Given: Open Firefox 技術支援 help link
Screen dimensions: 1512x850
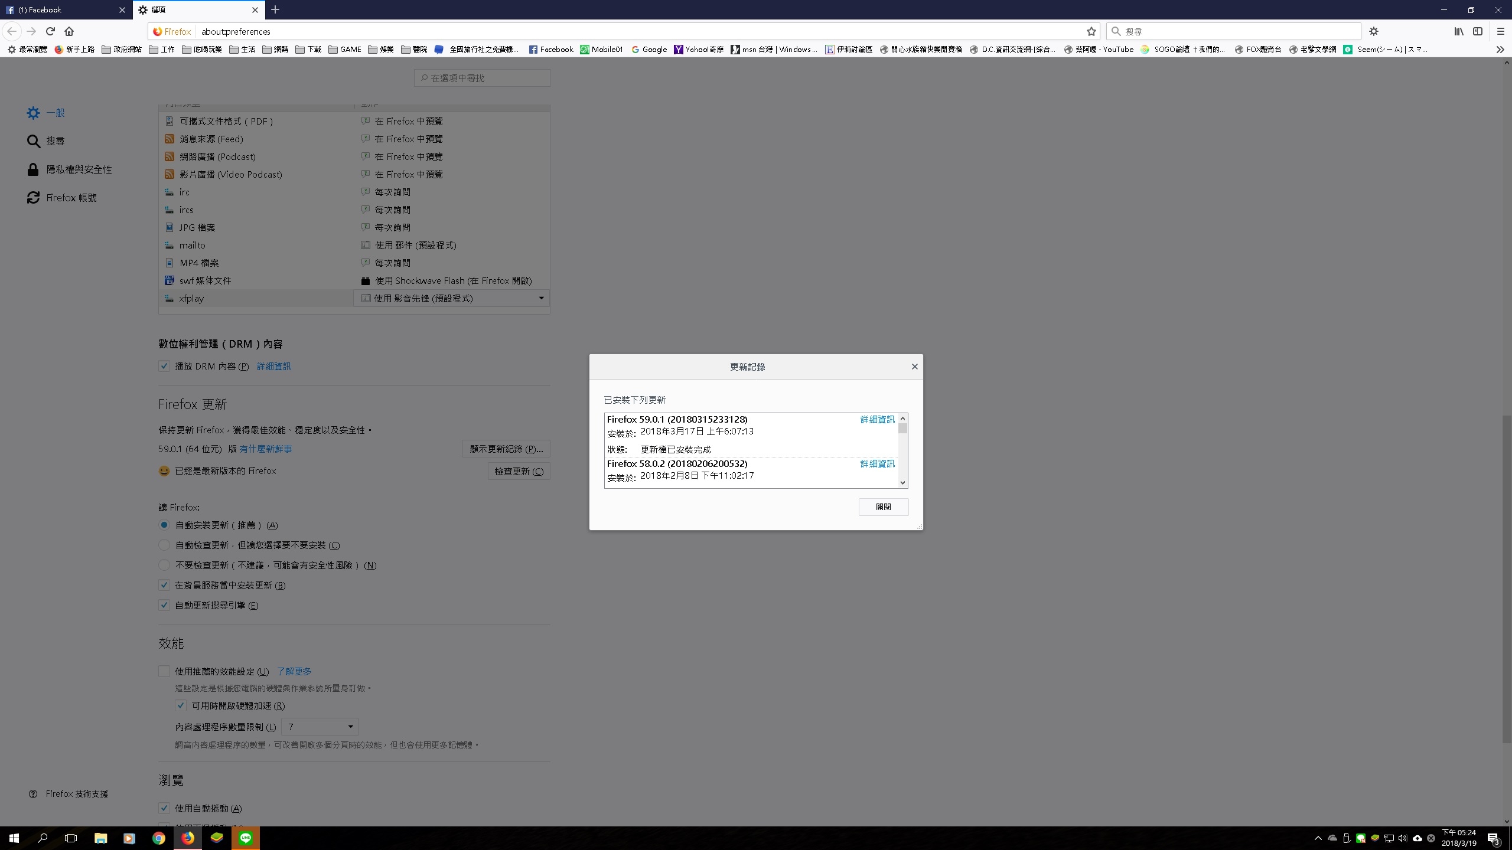Looking at the screenshot, I should [x=69, y=794].
